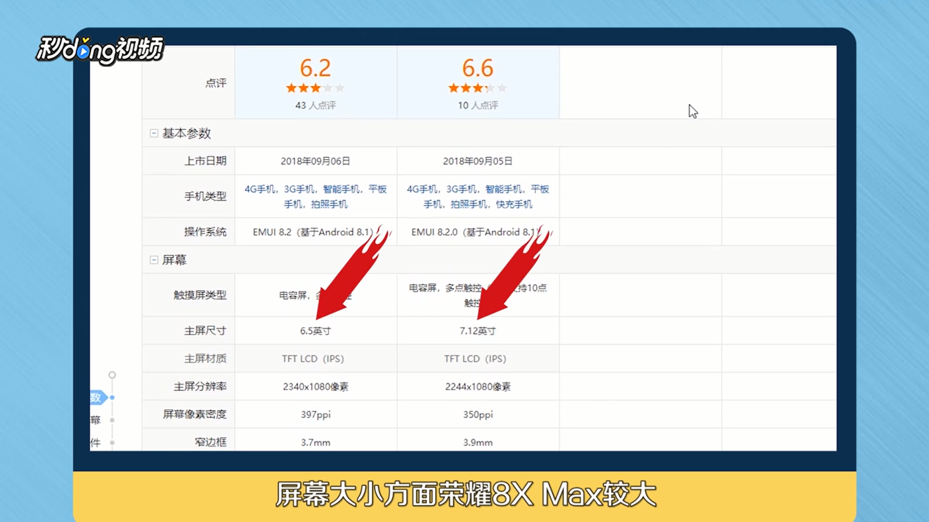929x522 pixels.
Task: Click the 点评 row label
Action: [x=216, y=83]
